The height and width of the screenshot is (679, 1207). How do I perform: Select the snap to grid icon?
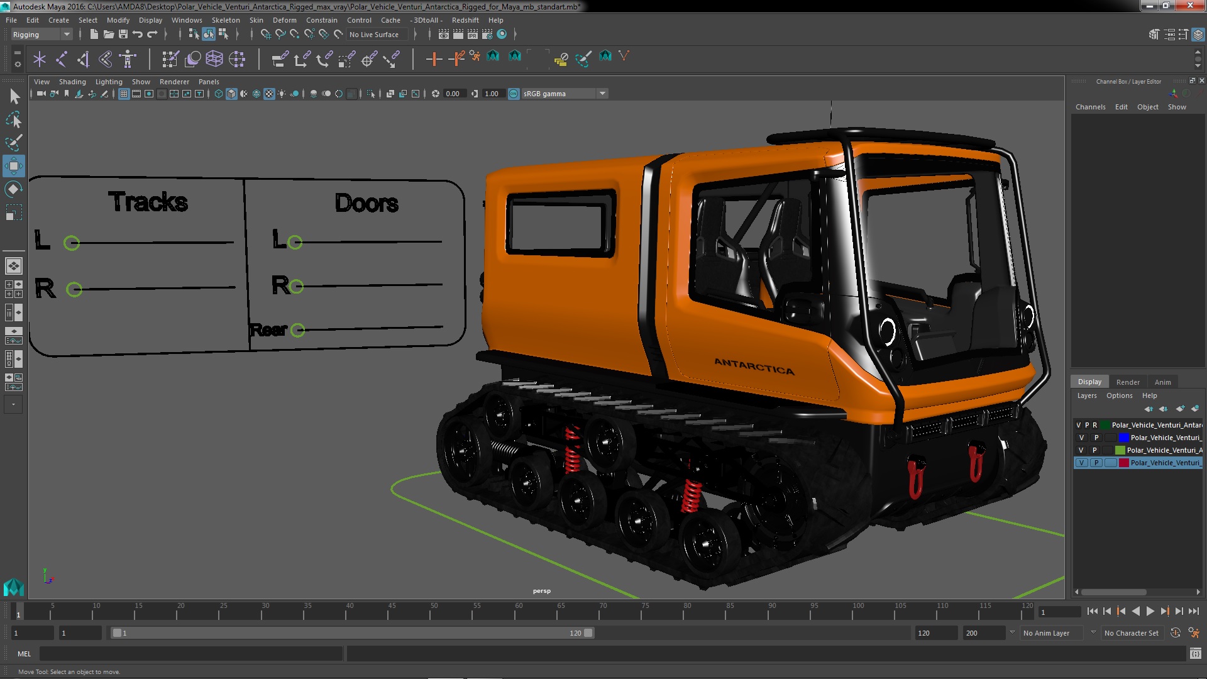265,34
